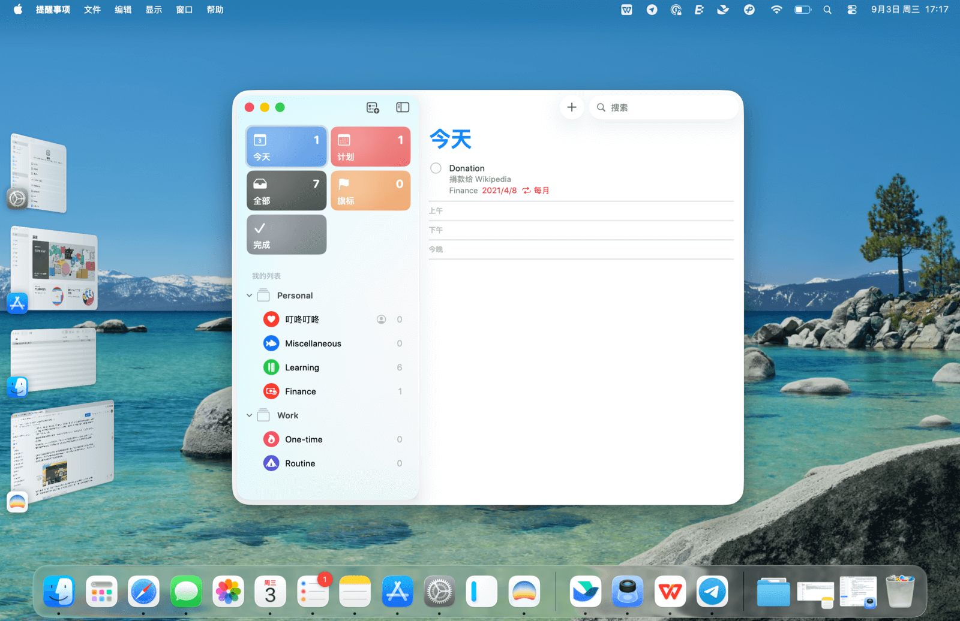Focus the 搜索 search field
This screenshot has height=621, width=960.
tap(664, 107)
